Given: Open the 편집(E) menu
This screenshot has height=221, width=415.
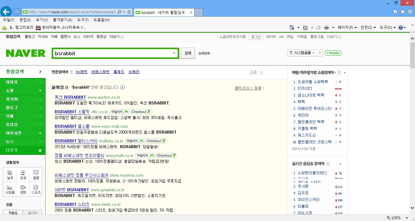Looking at the screenshot, I should (x=25, y=20).
